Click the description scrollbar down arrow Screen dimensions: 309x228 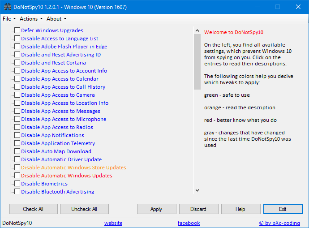click(x=197, y=190)
